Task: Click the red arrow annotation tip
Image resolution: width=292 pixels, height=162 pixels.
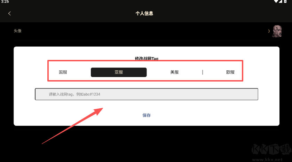Action: coord(102,108)
